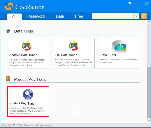151x128 pixels.
Task: Open the iOS Data Tuner icon
Action: tap(73, 46)
